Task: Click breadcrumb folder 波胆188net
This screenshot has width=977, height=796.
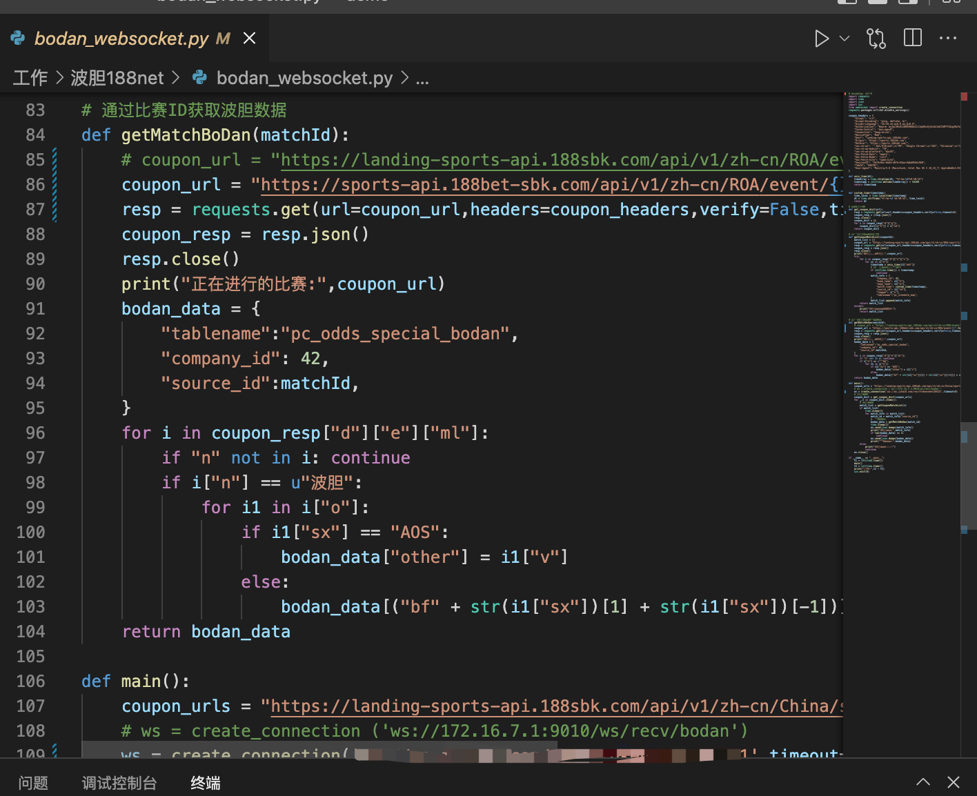Action: tap(117, 78)
